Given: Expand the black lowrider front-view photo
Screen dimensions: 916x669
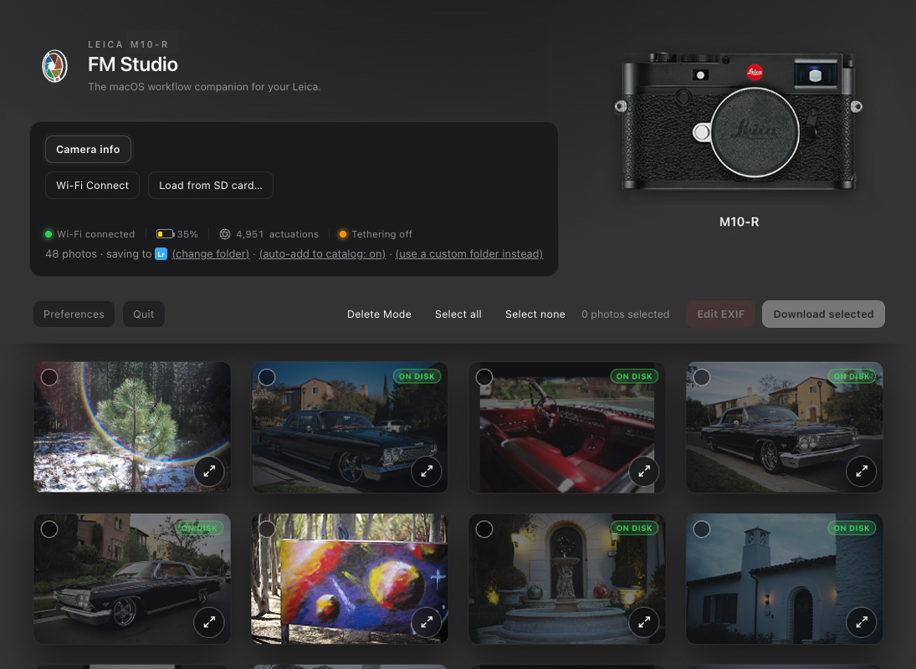Looking at the screenshot, I should pyautogui.click(x=861, y=471).
